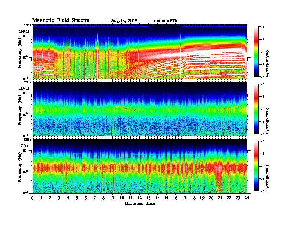Viewport: 294px width, 227px height.
Task: Click the 10^1 frequency tick of dZ/dt panel
Action: (x=25, y=150)
